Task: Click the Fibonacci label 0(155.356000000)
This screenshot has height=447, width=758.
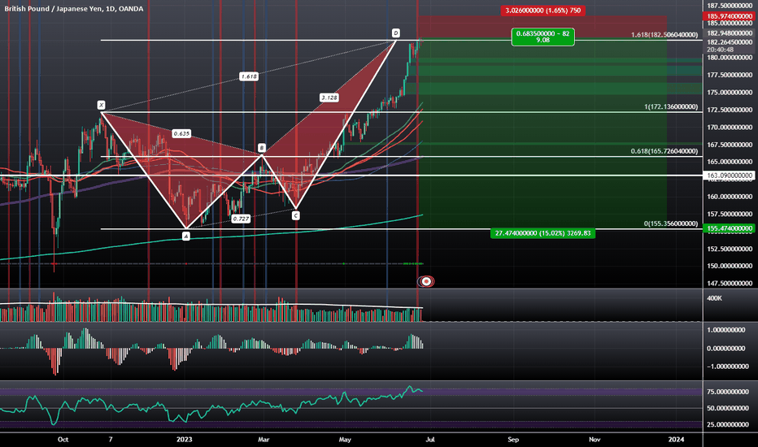Action: pyautogui.click(x=671, y=223)
